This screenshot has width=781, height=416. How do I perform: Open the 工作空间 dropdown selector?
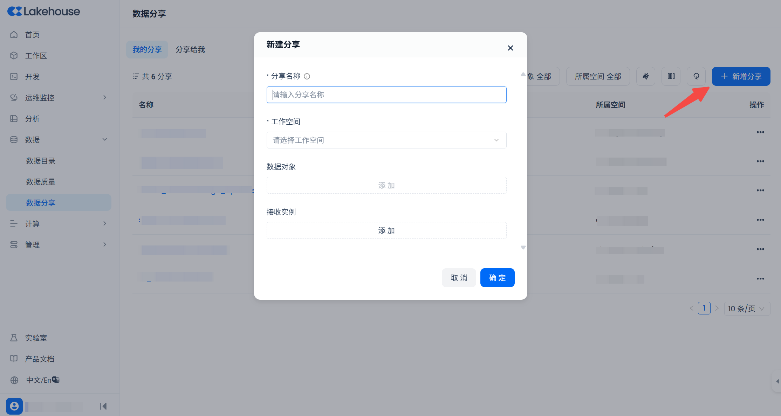386,140
